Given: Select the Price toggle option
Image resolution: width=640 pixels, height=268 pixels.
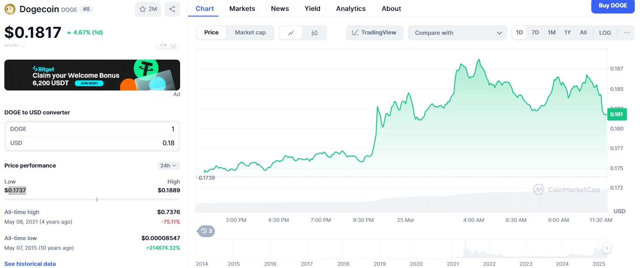Looking at the screenshot, I should [211, 33].
